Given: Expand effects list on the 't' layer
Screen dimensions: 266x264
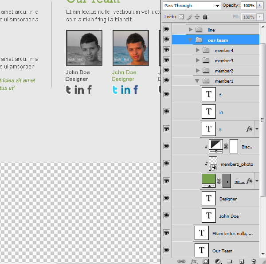Looking at the screenshot, I should (x=257, y=129).
